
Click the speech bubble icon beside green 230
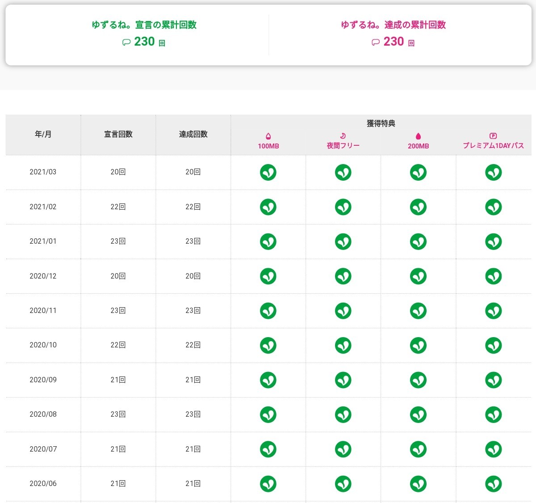coord(126,42)
